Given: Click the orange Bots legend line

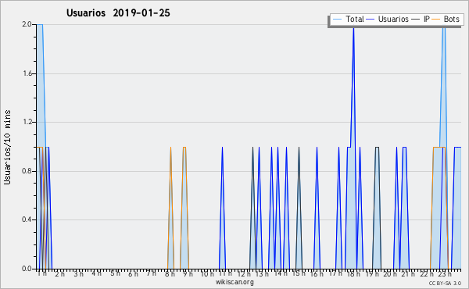Looking at the screenshot, I should (x=436, y=20).
